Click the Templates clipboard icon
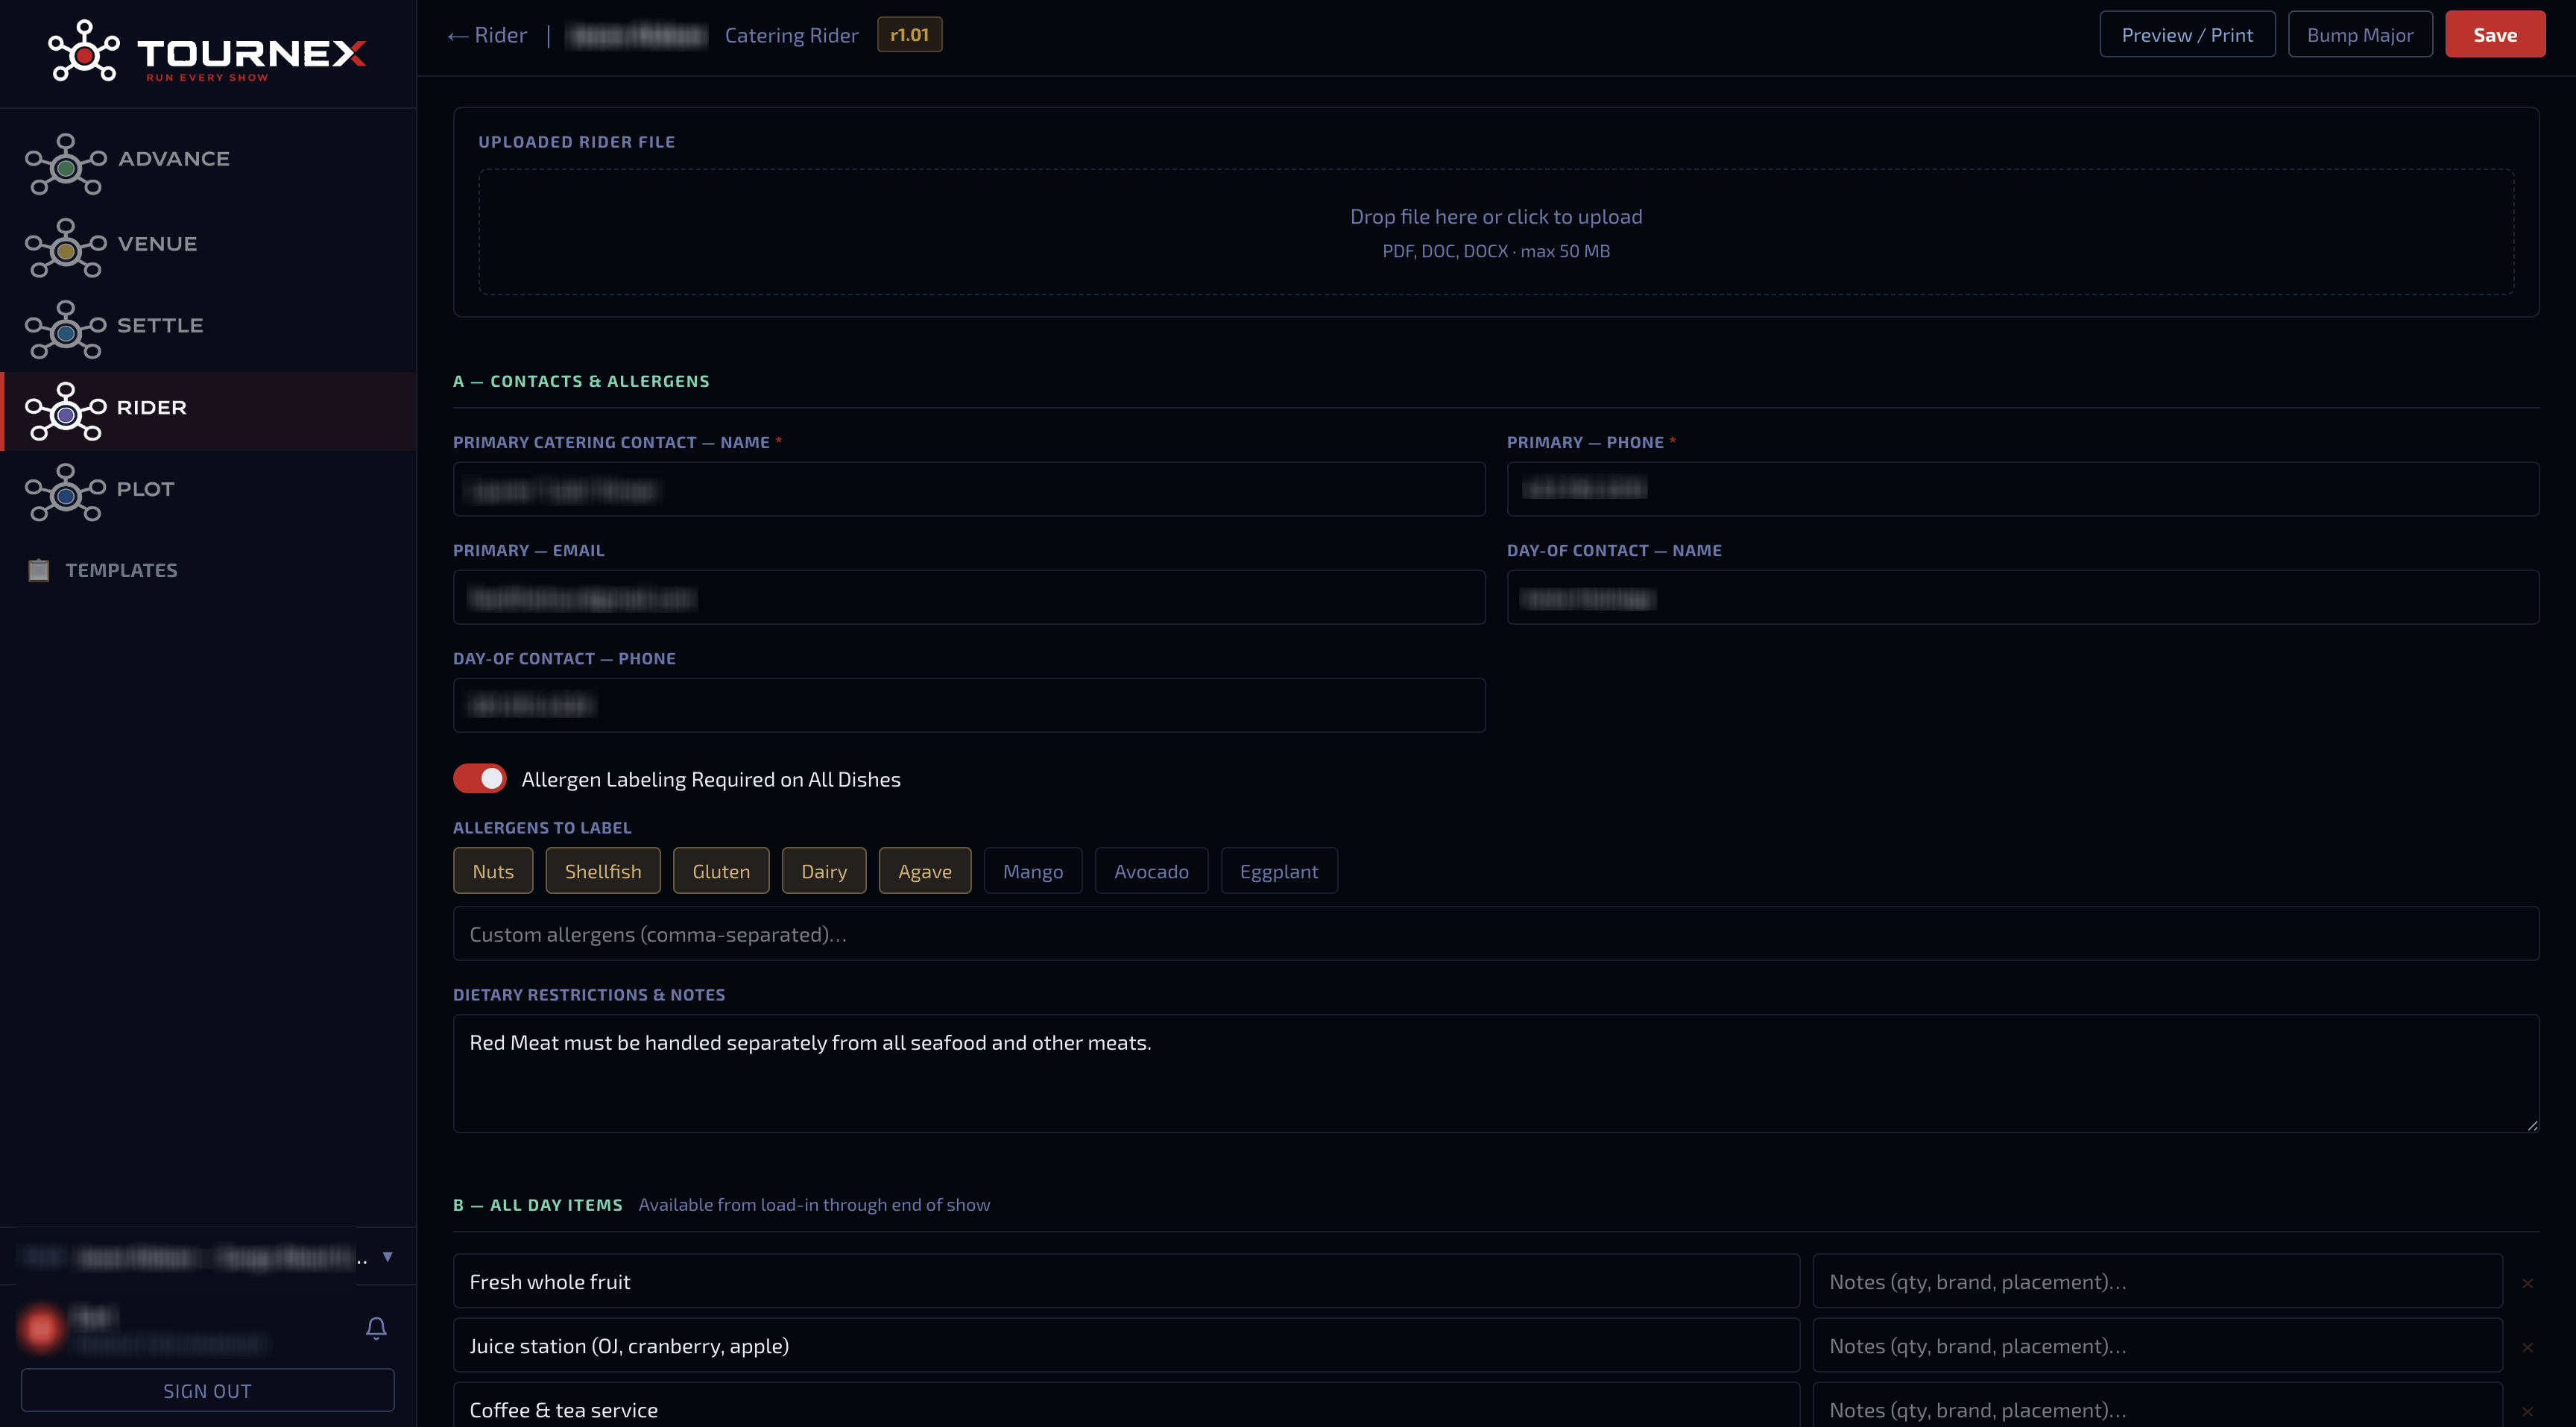This screenshot has width=2576, height=1427. click(38, 570)
